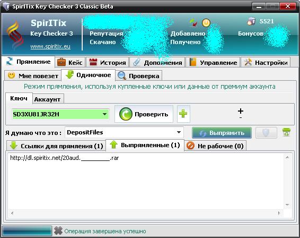Viewport: 300px width, 238px height.
Task: Switch to the Прямление main tab
Action: (x=28, y=62)
